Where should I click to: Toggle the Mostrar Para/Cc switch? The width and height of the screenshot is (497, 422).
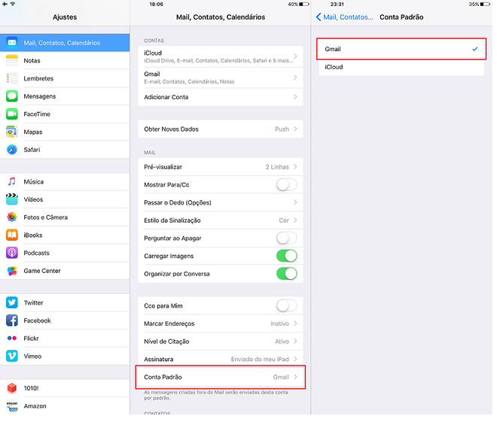(x=287, y=184)
